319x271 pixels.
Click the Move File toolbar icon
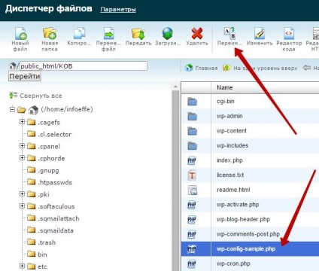point(108,33)
